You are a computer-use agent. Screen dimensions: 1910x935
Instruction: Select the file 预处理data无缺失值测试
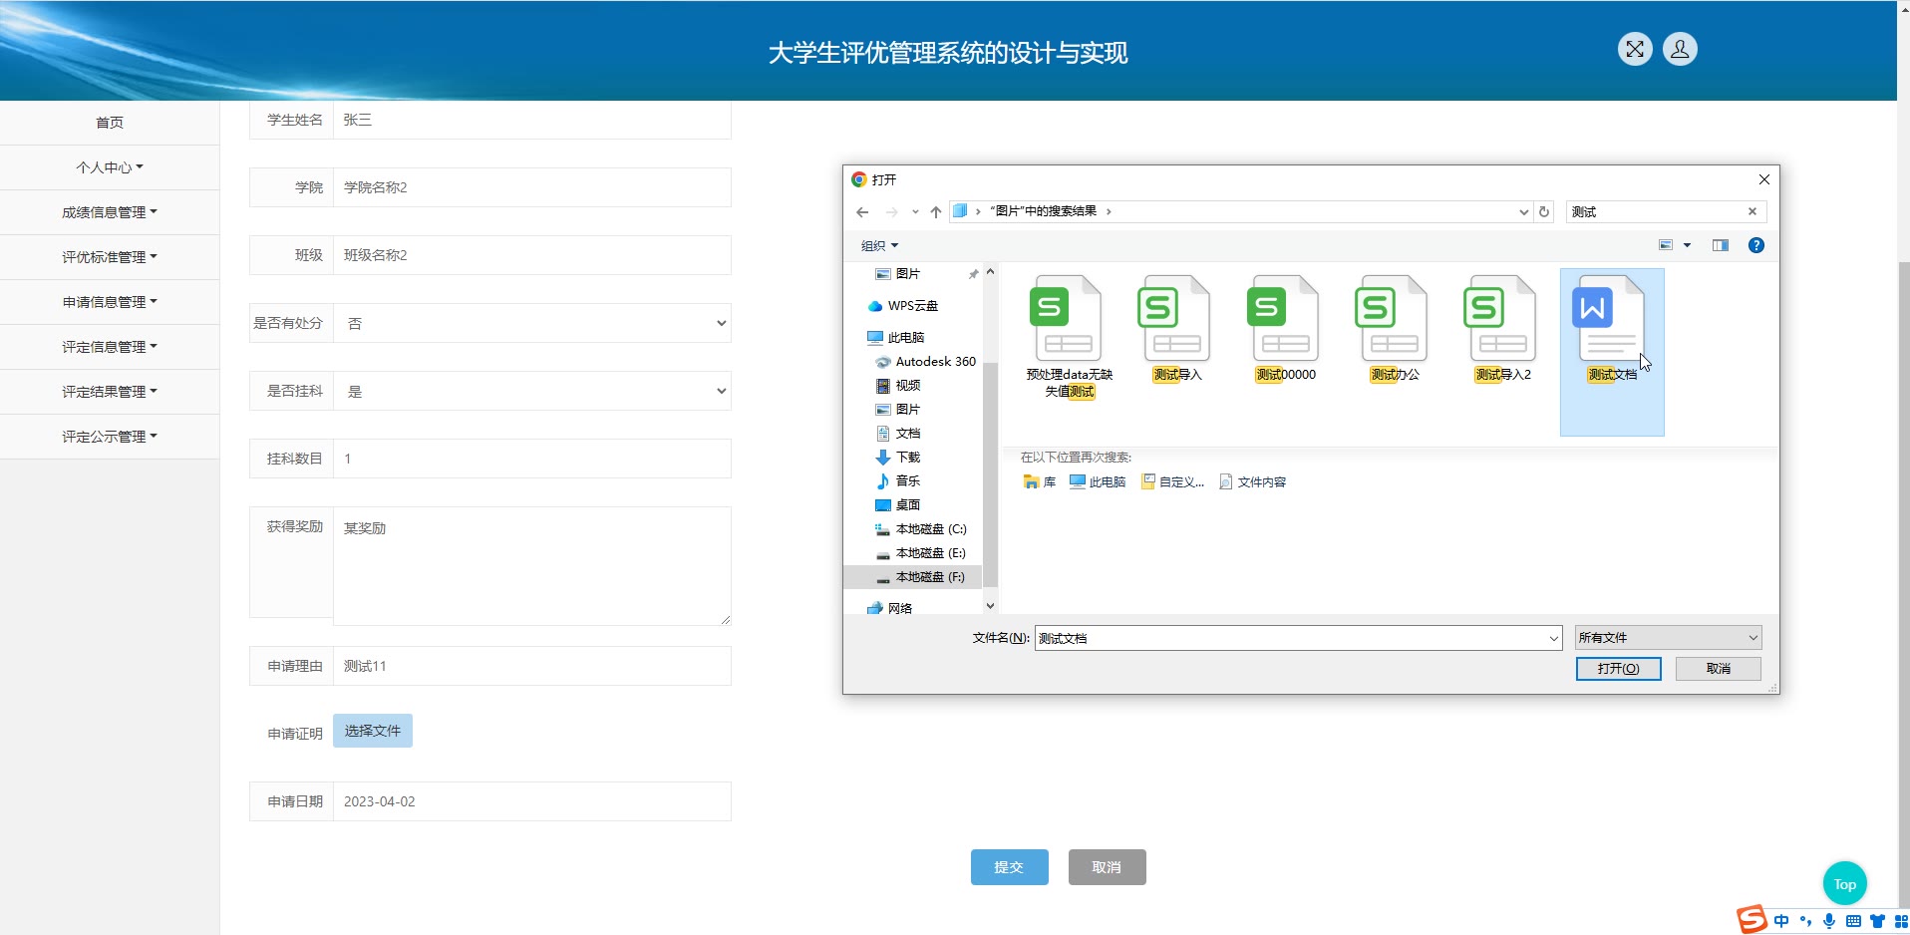1069,337
